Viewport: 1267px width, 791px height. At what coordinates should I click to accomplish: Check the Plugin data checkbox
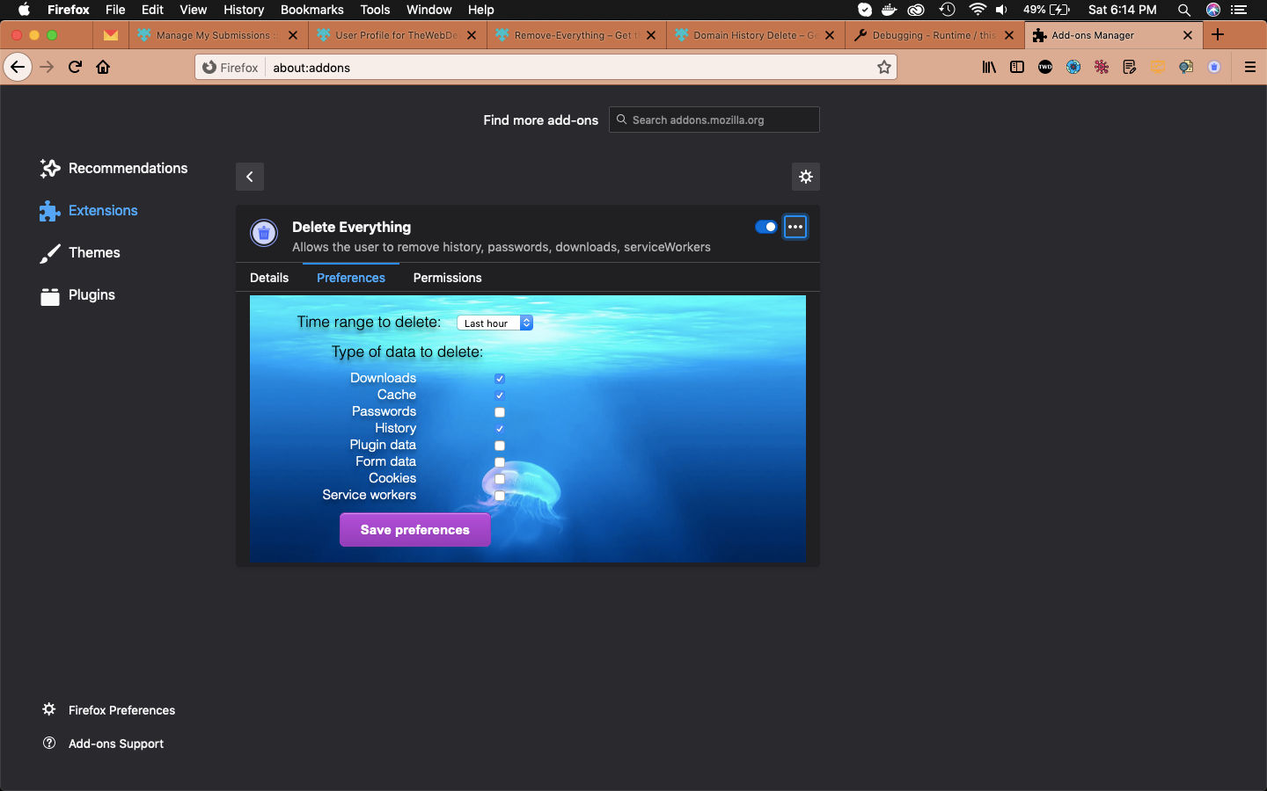[x=500, y=446]
